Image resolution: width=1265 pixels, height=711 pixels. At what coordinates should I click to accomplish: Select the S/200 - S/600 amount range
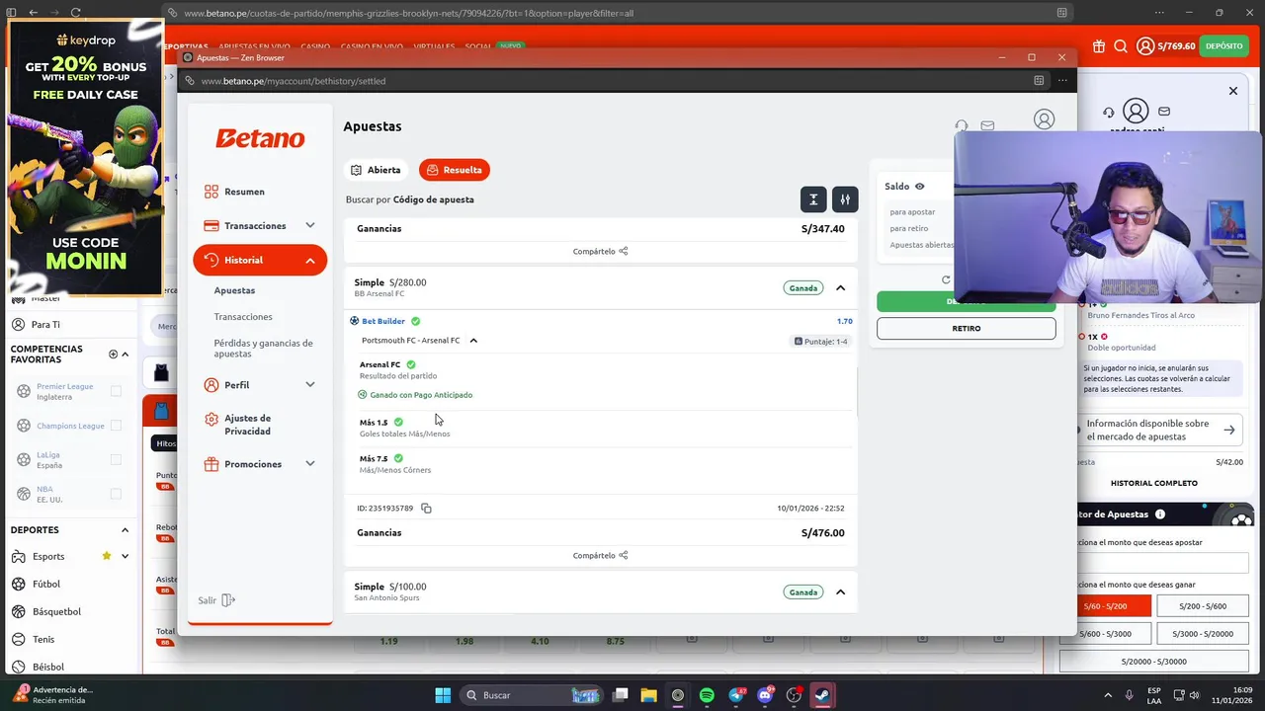click(x=1202, y=606)
